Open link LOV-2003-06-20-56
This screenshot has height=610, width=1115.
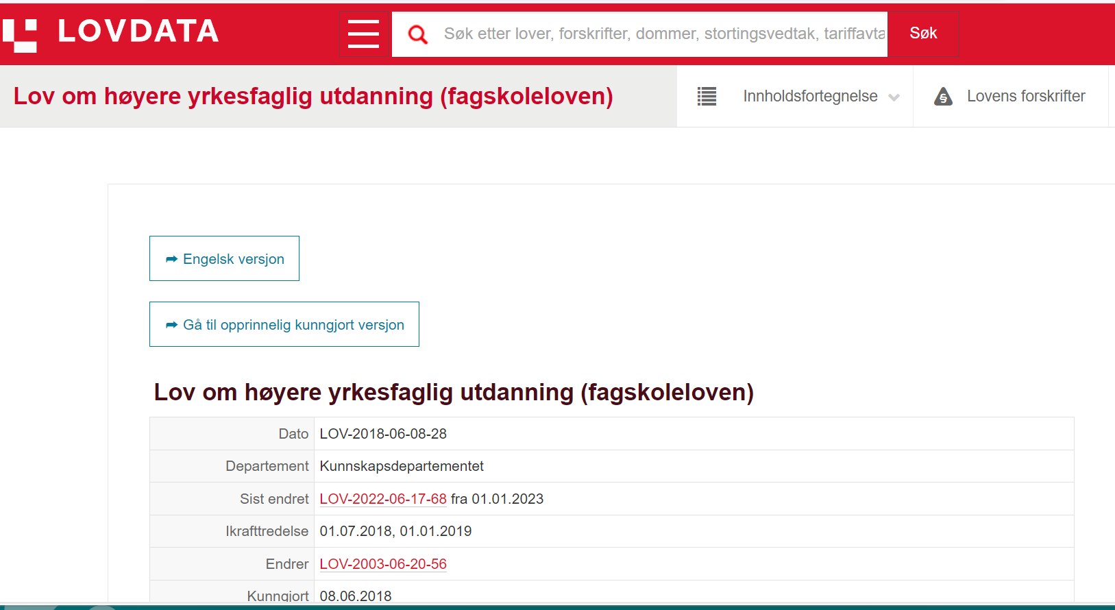pos(383,564)
